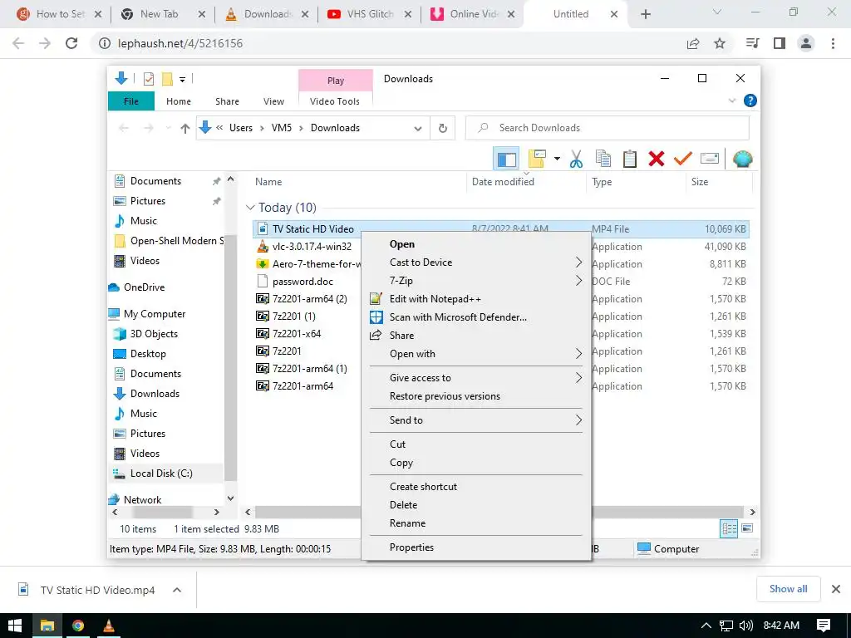Reload the page in Chrome

[x=71, y=43]
